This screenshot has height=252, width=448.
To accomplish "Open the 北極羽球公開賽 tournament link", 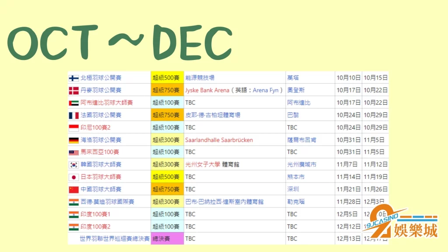I will click(101, 78).
